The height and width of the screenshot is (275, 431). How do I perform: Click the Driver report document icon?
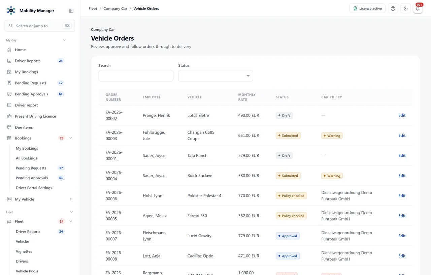9,105
